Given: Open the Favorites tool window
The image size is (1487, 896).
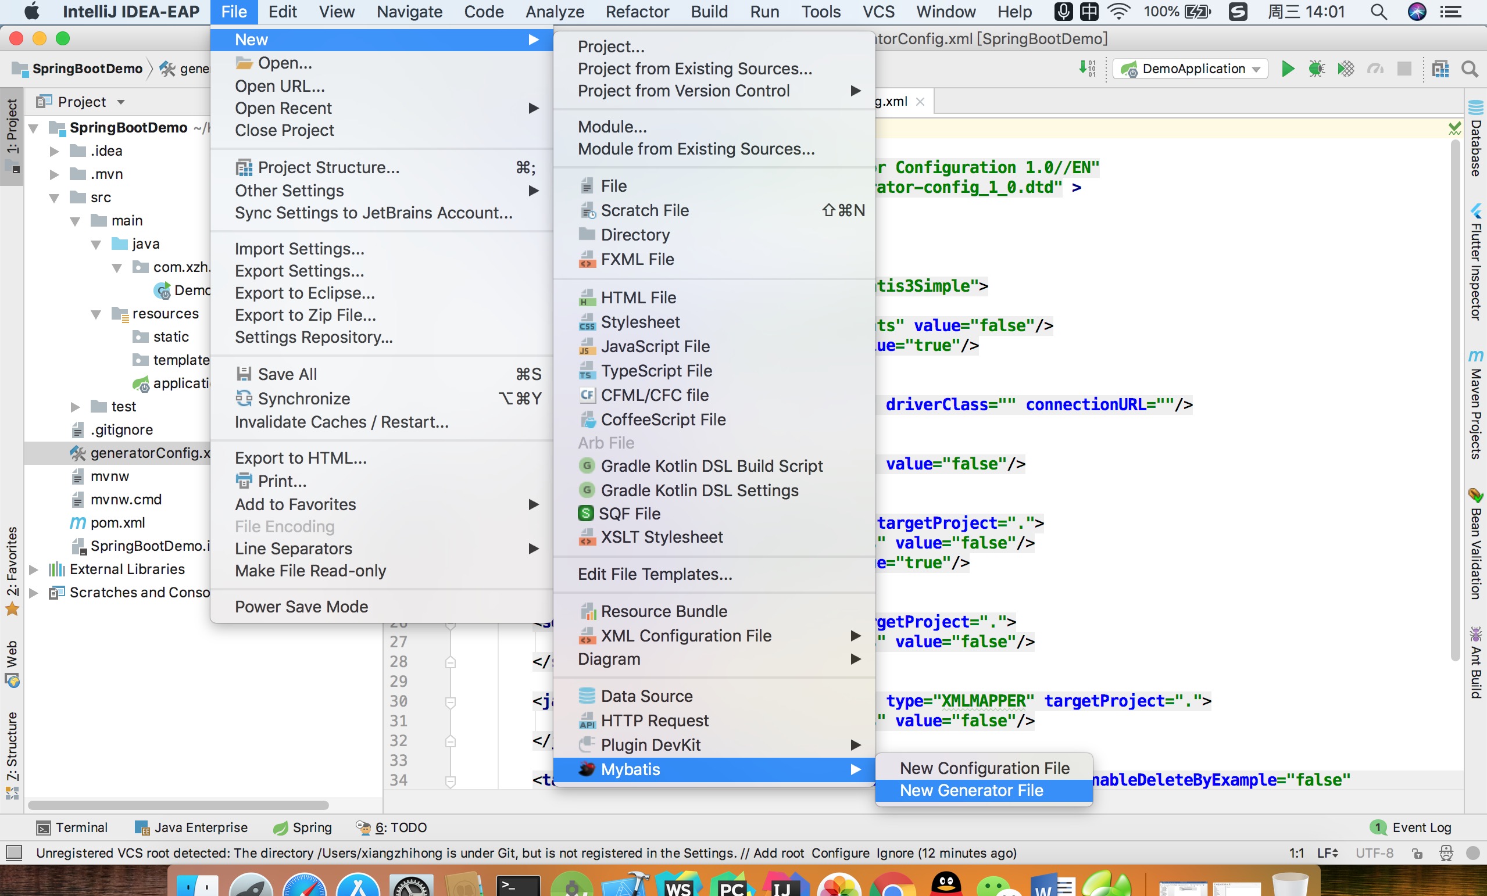Looking at the screenshot, I should 12,571.
